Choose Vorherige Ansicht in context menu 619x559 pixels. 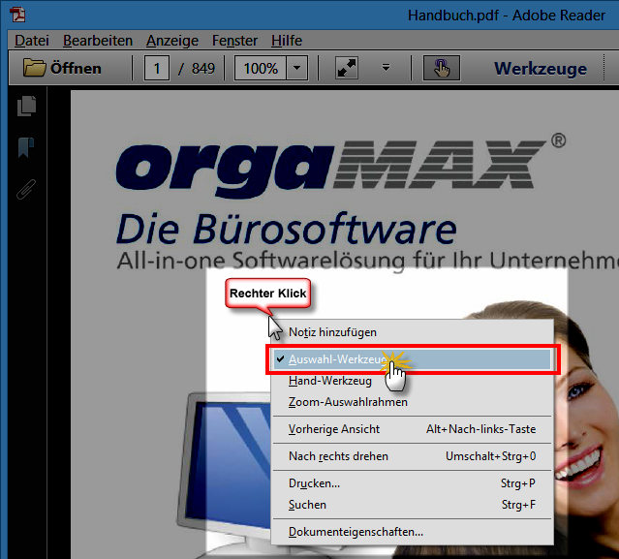pos(412,429)
